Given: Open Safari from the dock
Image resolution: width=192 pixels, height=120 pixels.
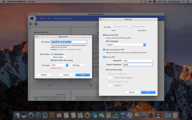Looking at the screenshot, I should tap(38, 115).
